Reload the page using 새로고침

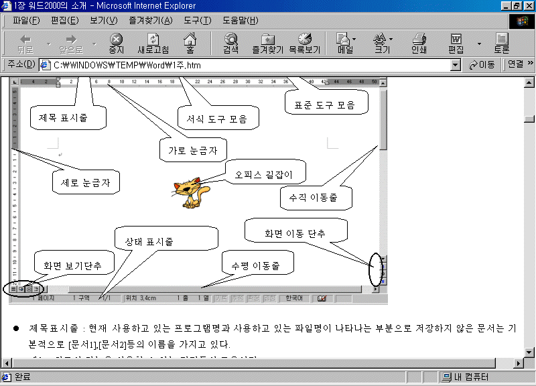pyautogui.click(x=153, y=44)
